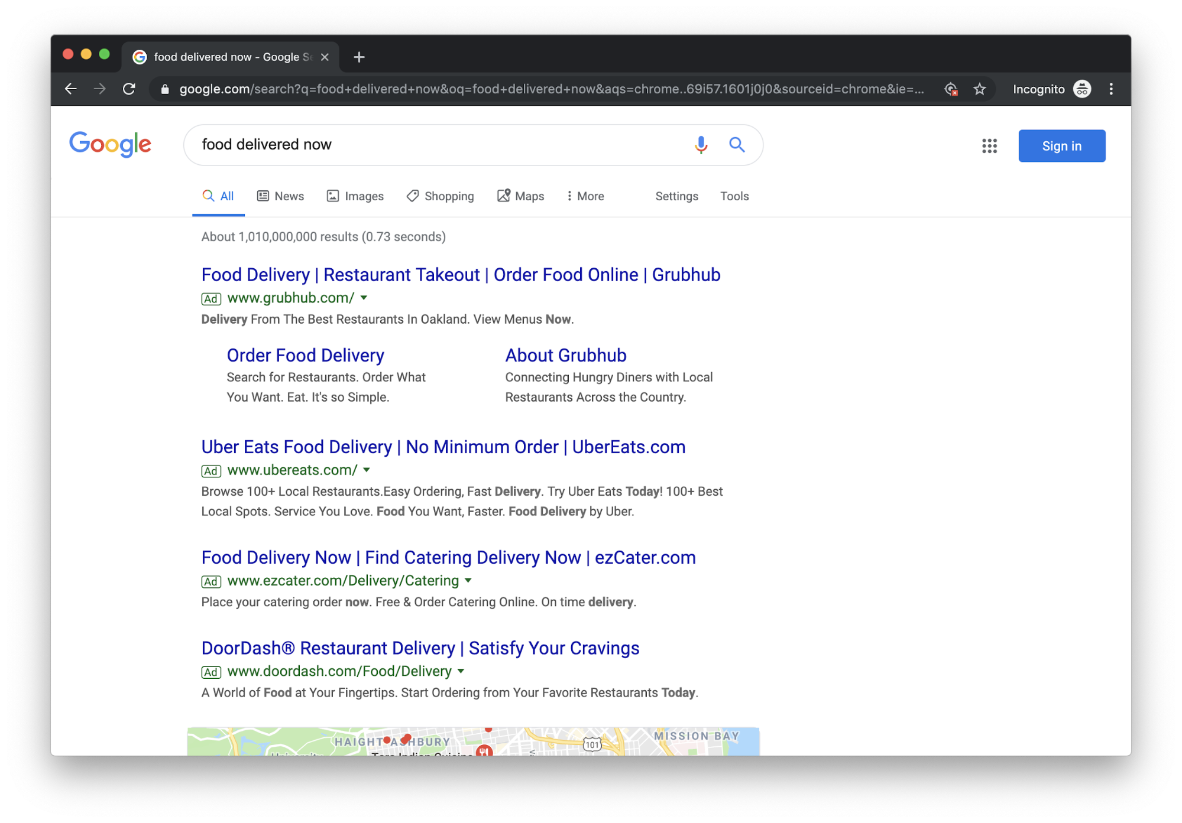Image resolution: width=1182 pixels, height=823 pixels.
Task: Go back using the browser back arrow
Action: point(71,89)
